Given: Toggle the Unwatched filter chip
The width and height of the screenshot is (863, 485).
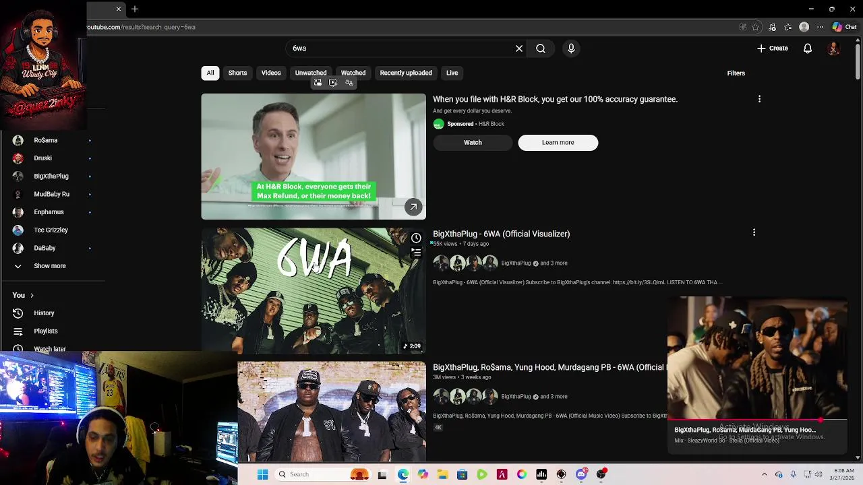Looking at the screenshot, I should 311,73.
